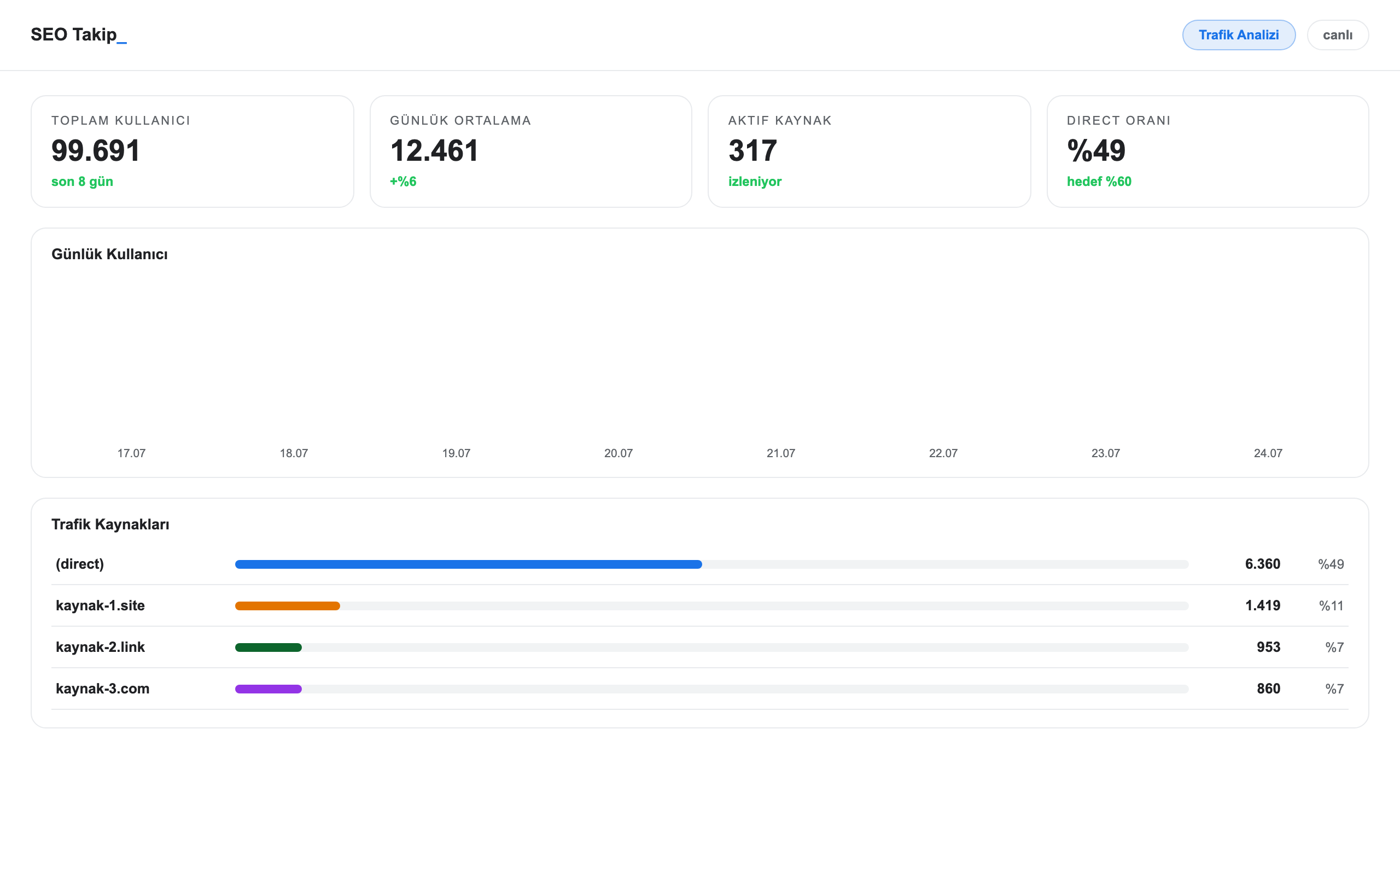
Task: Open kaynak-1.site source entry
Action: tap(699, 606)
